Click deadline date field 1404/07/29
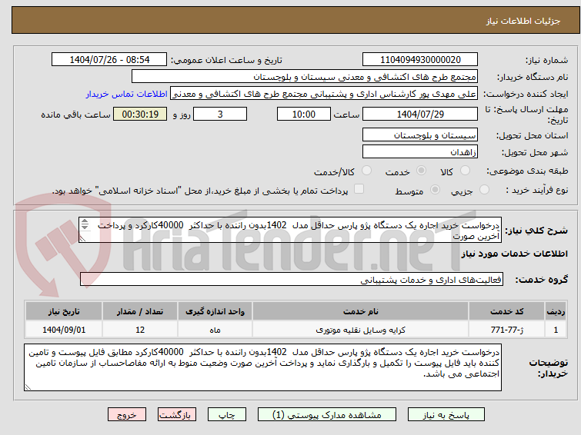 (420, 114)
